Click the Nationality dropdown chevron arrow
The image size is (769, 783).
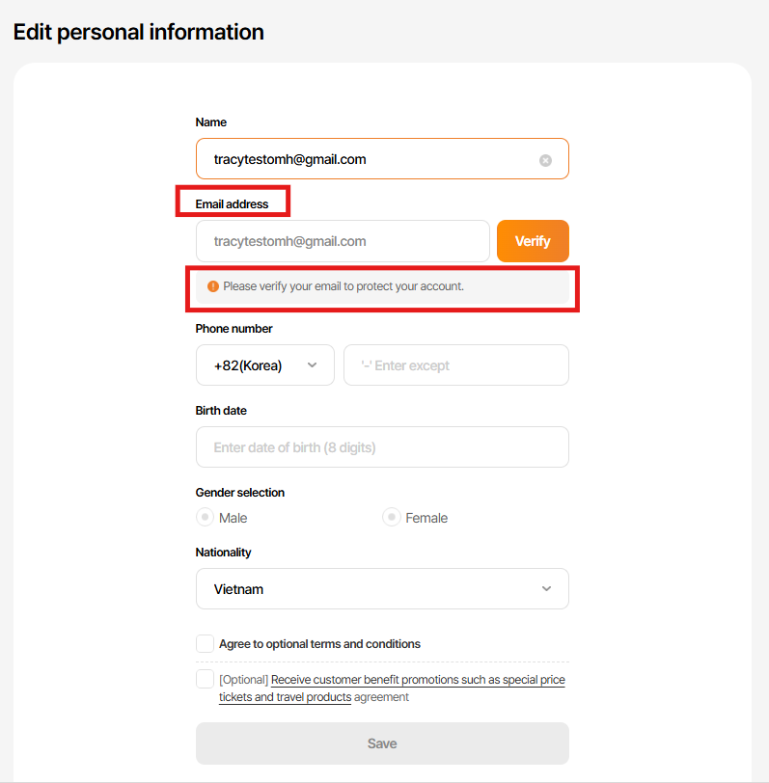(x=546, y=589)
